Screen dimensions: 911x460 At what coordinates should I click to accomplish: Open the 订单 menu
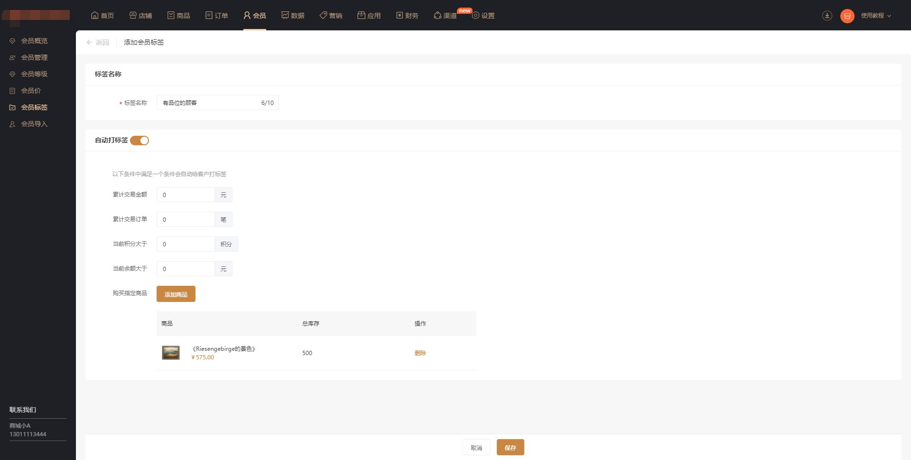click(x=217, y=15)
